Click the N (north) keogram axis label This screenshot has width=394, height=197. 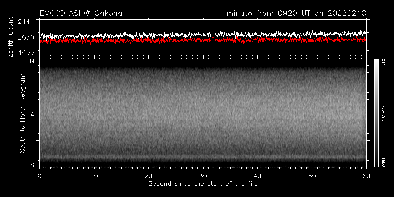pyautogui.click(x=32, y=61)
